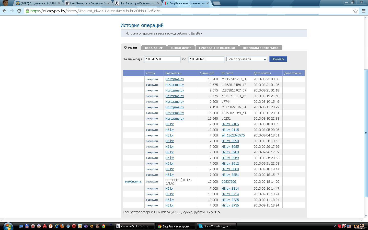
Task: Click the vertical page scrollbar thumb
Action: click(x=366, y=133)
